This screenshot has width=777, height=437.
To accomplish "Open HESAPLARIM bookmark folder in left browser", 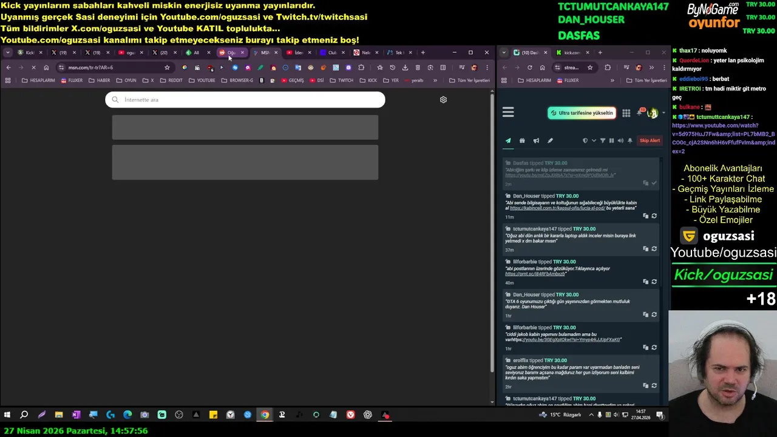I will pos(38,80).
